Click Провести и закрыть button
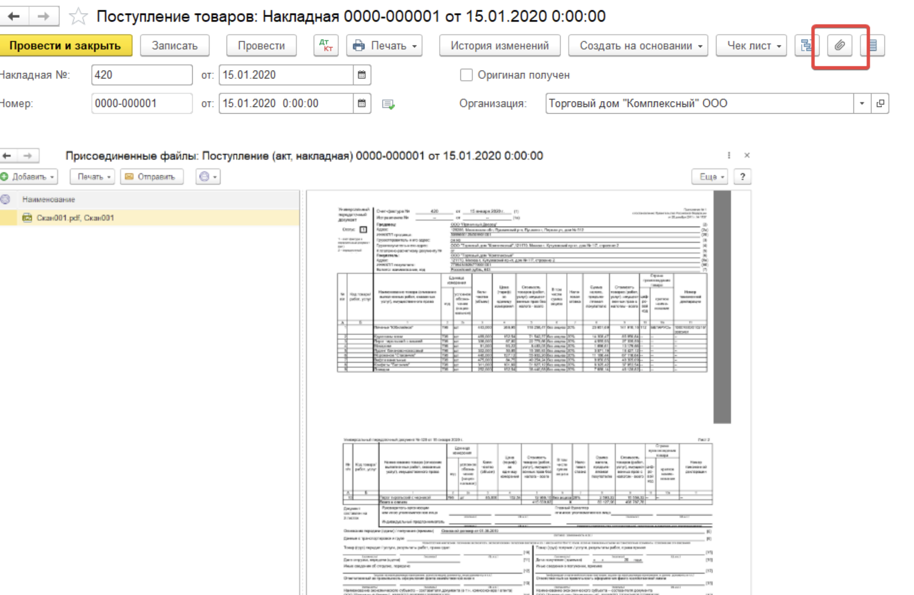The image size is (914, 595). pyautogui.click(x=65, y=45)
